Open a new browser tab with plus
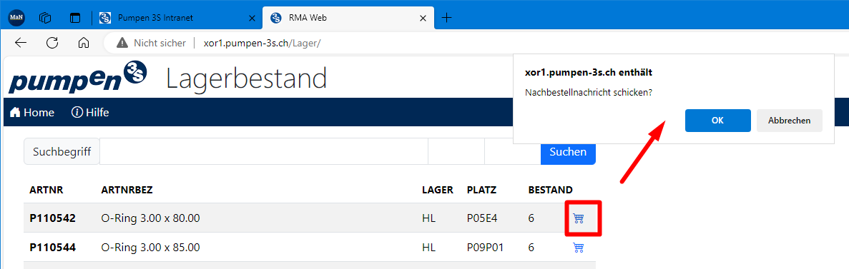The image size is (849, 269). point(446,18)
